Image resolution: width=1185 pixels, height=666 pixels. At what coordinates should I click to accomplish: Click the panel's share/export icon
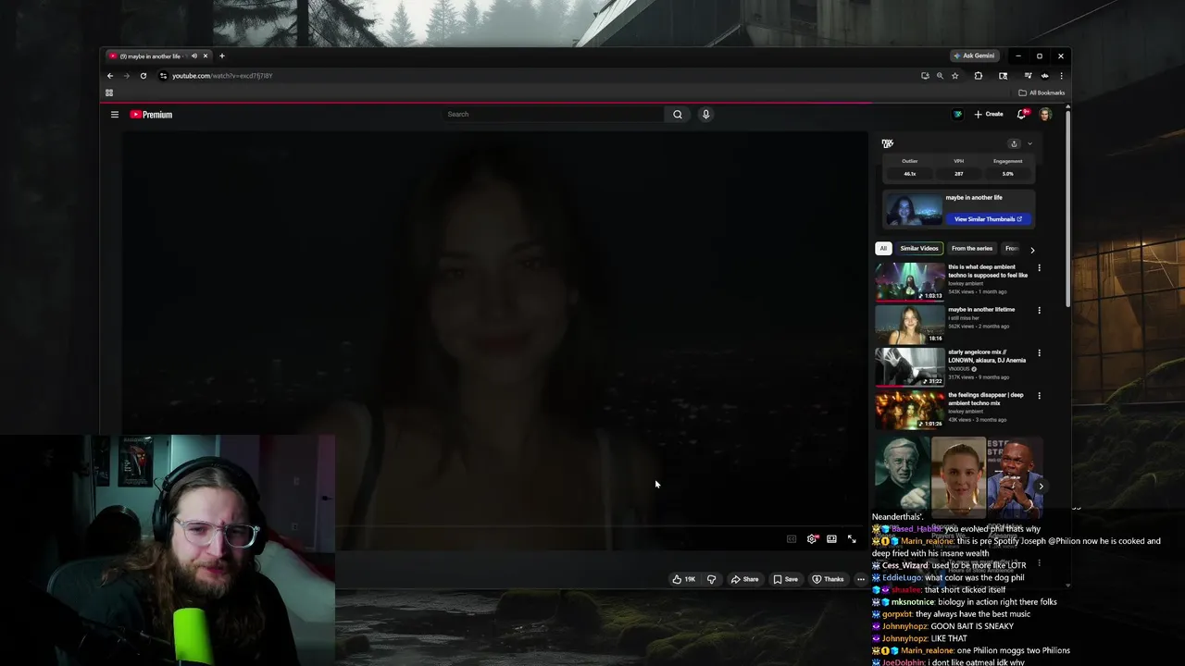[1014, 143]
